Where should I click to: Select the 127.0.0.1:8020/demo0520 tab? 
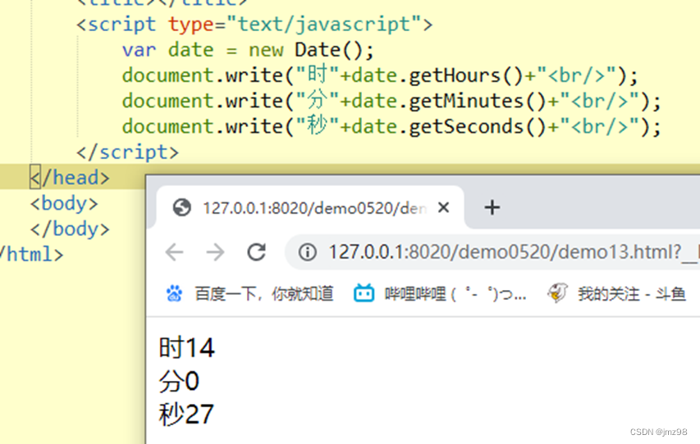click(310, 208)
